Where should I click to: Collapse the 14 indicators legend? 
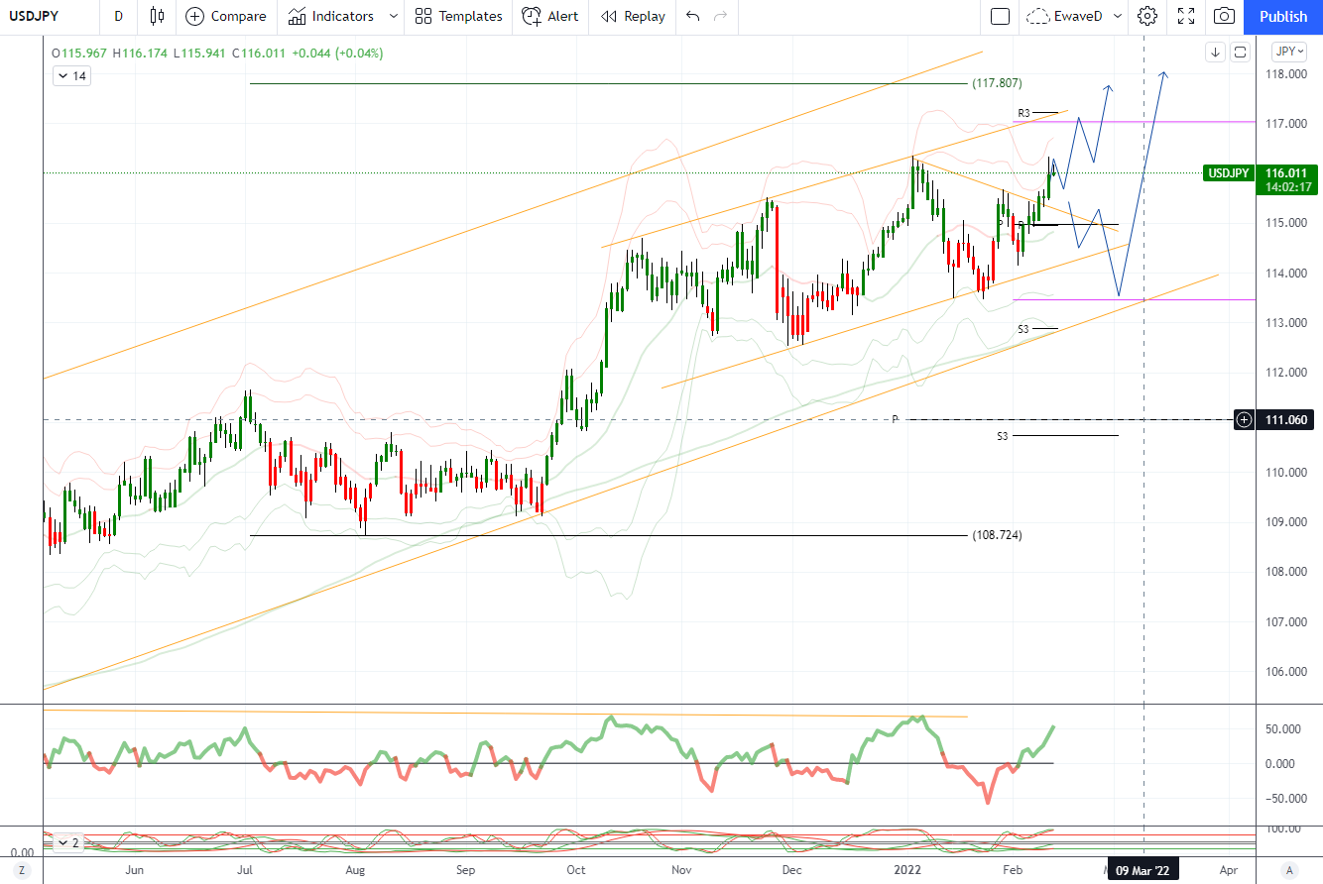coord(72,76)
